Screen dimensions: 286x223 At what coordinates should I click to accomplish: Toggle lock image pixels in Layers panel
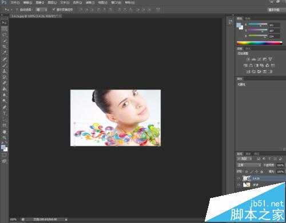[251, 172]
